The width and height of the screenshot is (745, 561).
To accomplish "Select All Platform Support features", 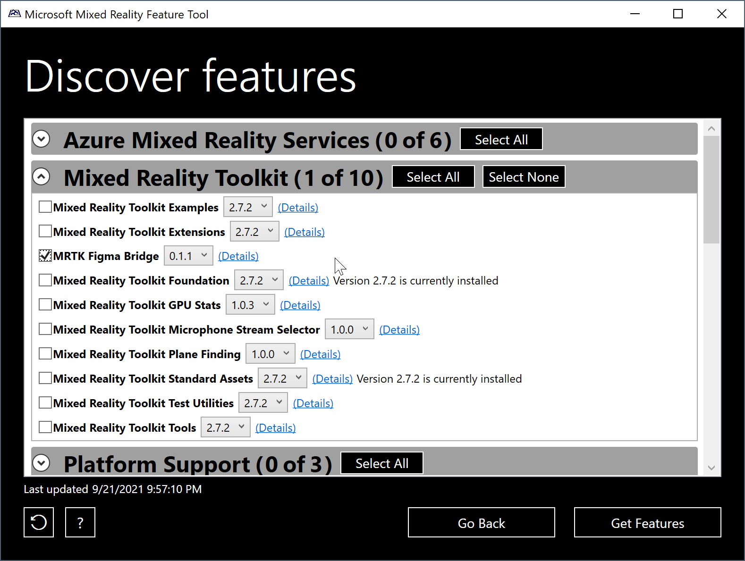I will [381, 463].
